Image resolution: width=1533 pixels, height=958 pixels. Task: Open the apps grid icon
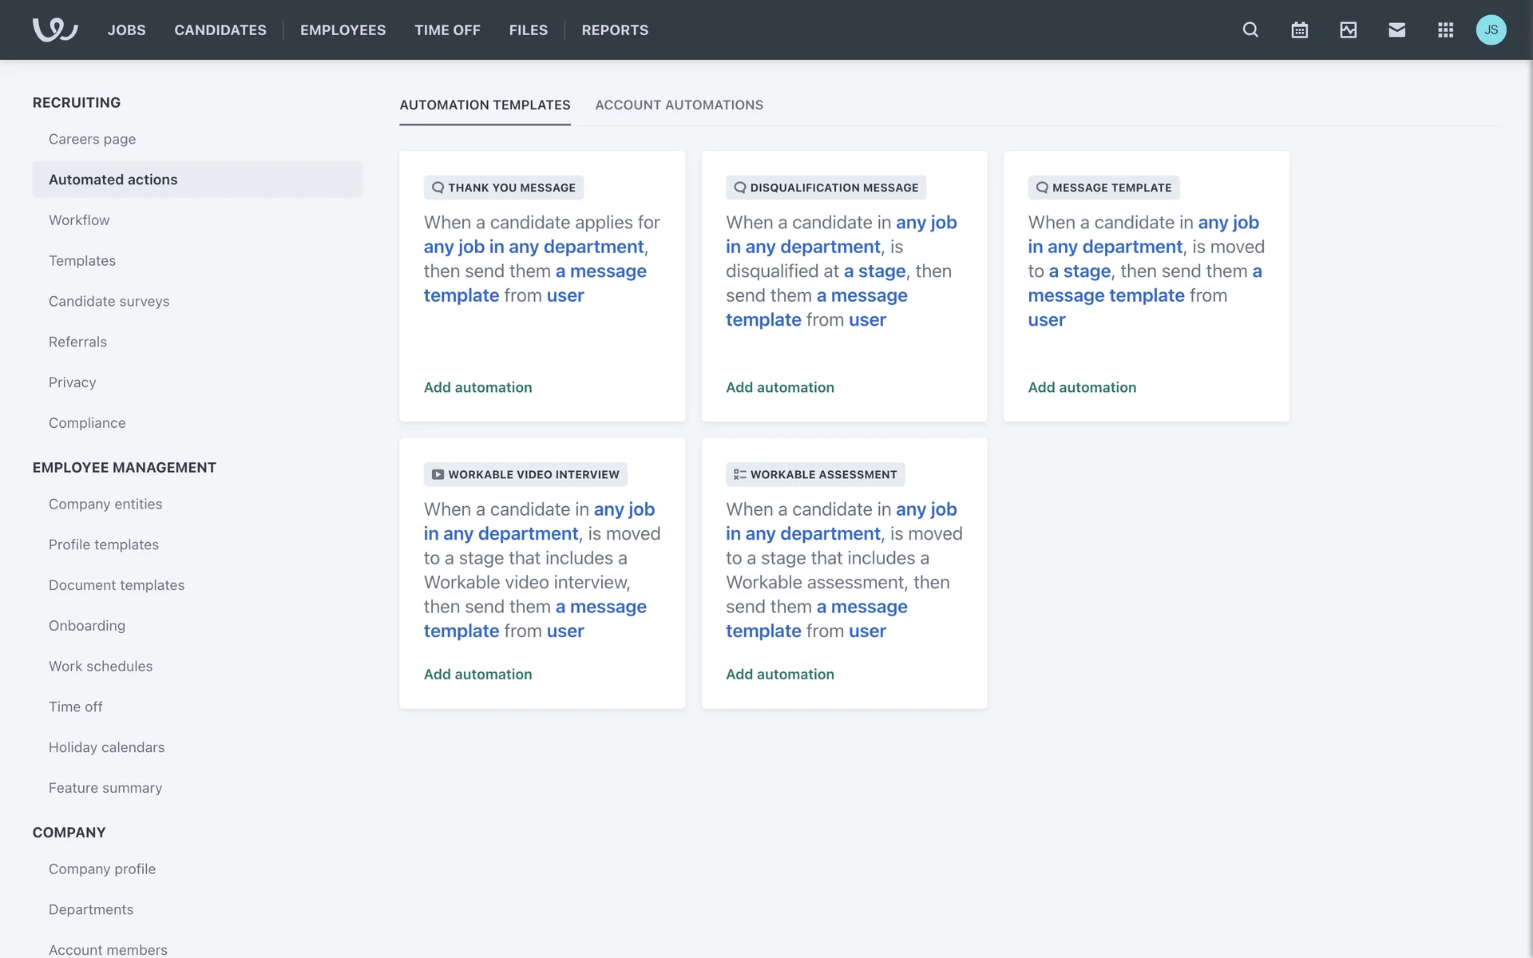click(x=1445, y=30)
